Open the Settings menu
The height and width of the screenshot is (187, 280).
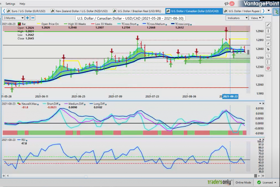10,4
